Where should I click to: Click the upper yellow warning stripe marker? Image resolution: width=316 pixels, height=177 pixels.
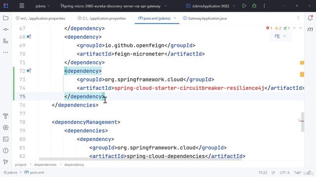click(x=302, y=63)
